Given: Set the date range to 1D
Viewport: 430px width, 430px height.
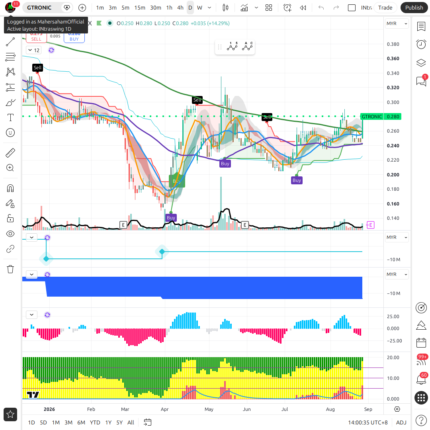Looking at the screenshot, I should (31, 422).
